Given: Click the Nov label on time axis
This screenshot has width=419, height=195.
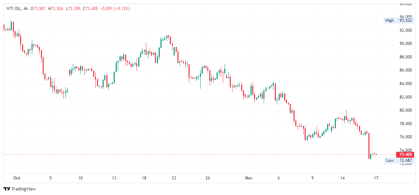Looking at the screenshot, I should point(248,178).
